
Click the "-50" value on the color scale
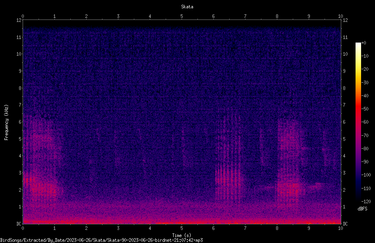[365, 109]
